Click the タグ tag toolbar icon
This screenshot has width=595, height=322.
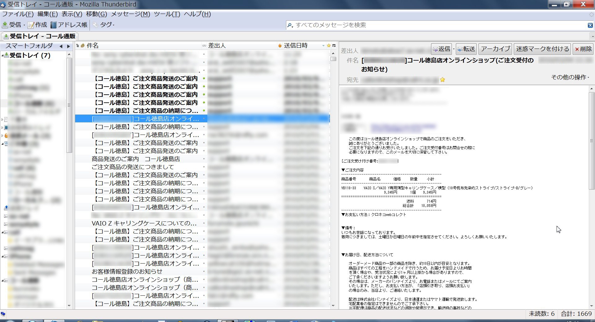pyautogui.click(x=95, y=25)
